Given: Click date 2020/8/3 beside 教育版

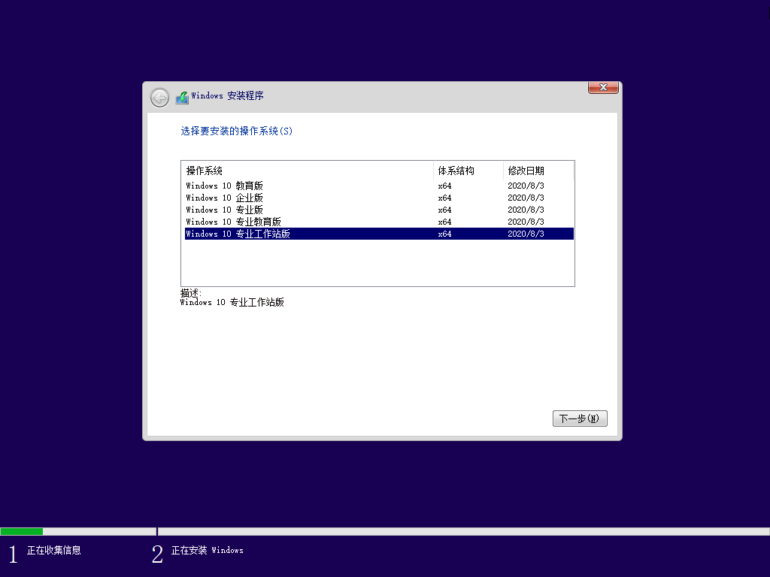Looking at the screenshot, I should pyautogui.click(x=524, y=186).
